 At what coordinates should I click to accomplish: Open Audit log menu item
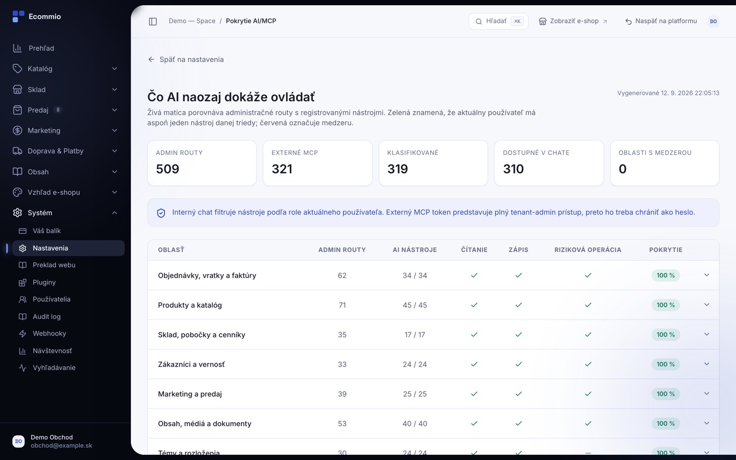pos(68,317)
